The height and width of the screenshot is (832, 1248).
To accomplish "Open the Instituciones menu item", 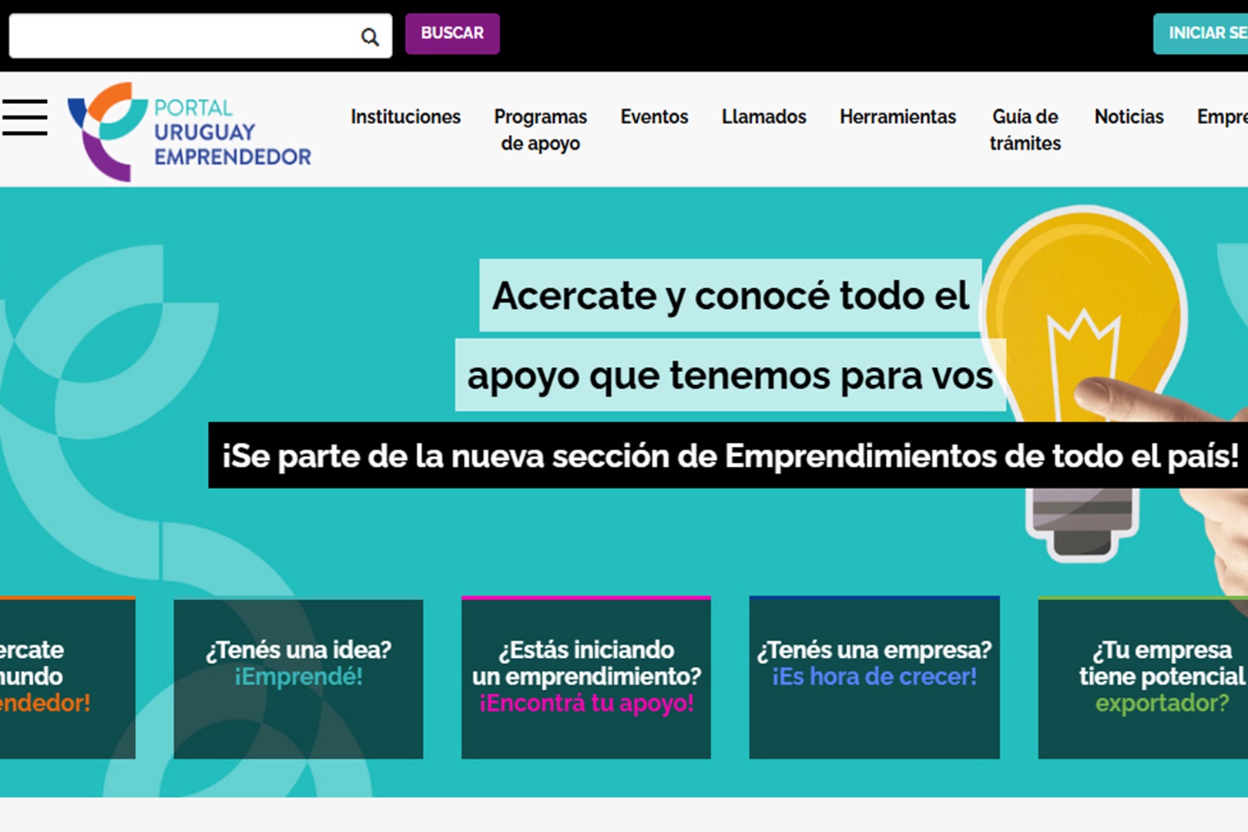I will (x=405, y=116).
